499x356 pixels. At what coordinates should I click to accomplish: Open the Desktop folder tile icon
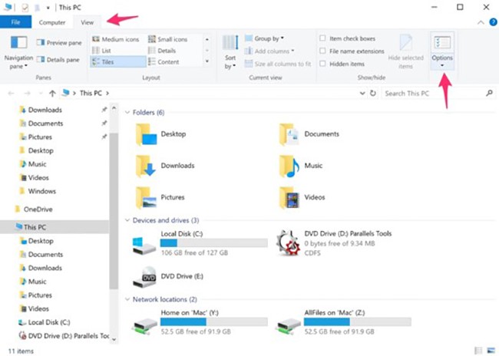146,135
